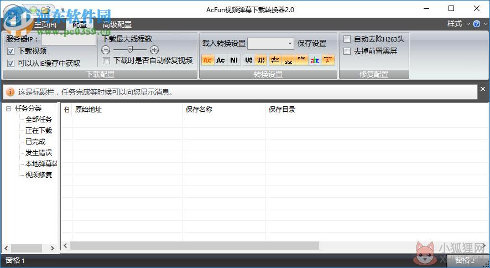This screenshot has width=490, height=268.
Task: Click the 原始地址 column header
Action: click(127, 110)
